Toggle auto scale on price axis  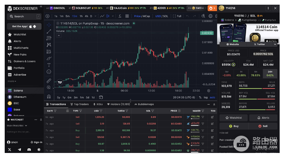tap(212, 97)
